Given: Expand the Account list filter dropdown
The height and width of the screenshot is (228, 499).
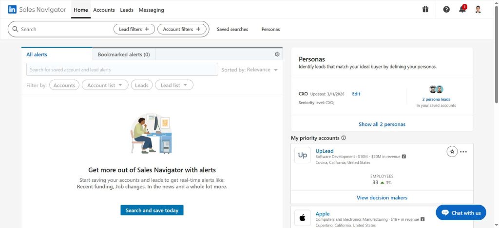Looking at the screenshot, I should pyautogui.click(x=105, y=85).
